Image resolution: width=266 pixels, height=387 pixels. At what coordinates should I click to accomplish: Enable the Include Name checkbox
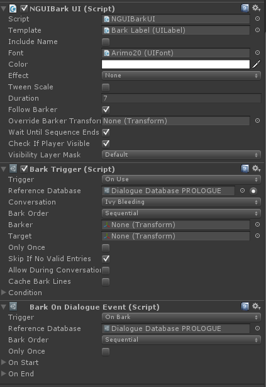[x=106, y=42]
